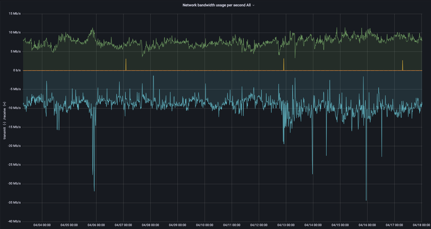Click the 04/06 00:00 time label

pyautogui.click(x=96, y=225)
